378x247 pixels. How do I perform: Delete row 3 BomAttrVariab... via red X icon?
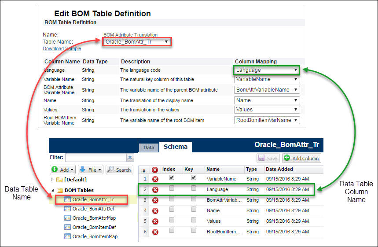tap(155, 200)
